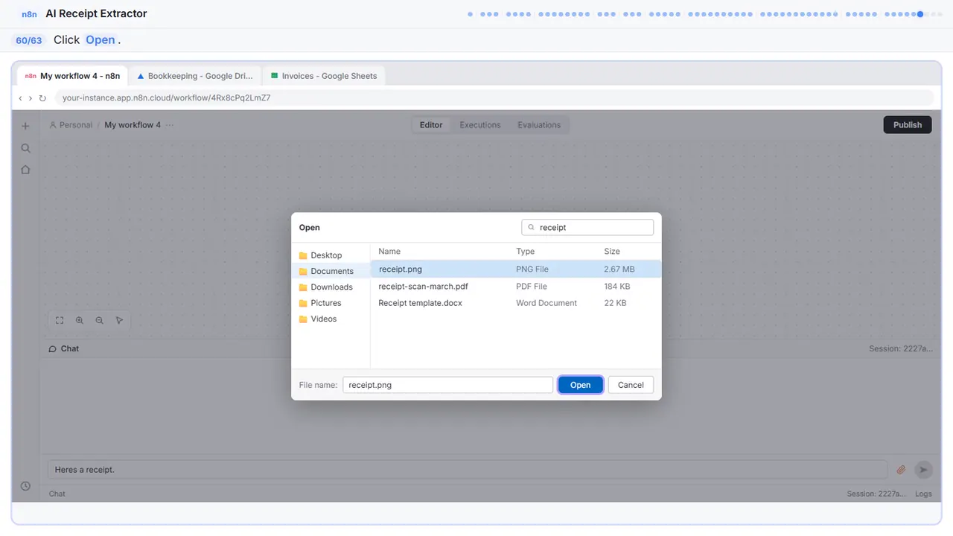Image resolution: width=953 pixels, height=536 pixels.
Task: Select receipt.png in the file list
Action: [x=515, y=269]
